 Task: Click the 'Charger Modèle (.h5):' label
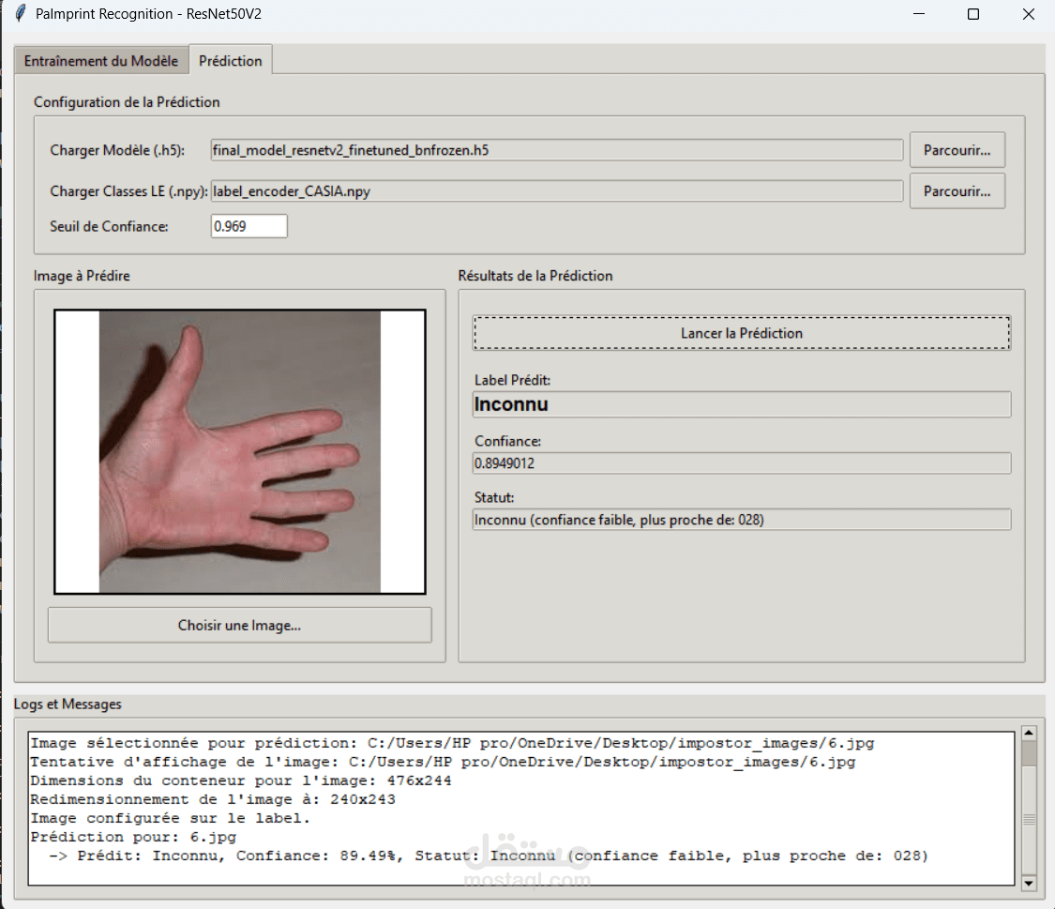(x=117, y=150)
